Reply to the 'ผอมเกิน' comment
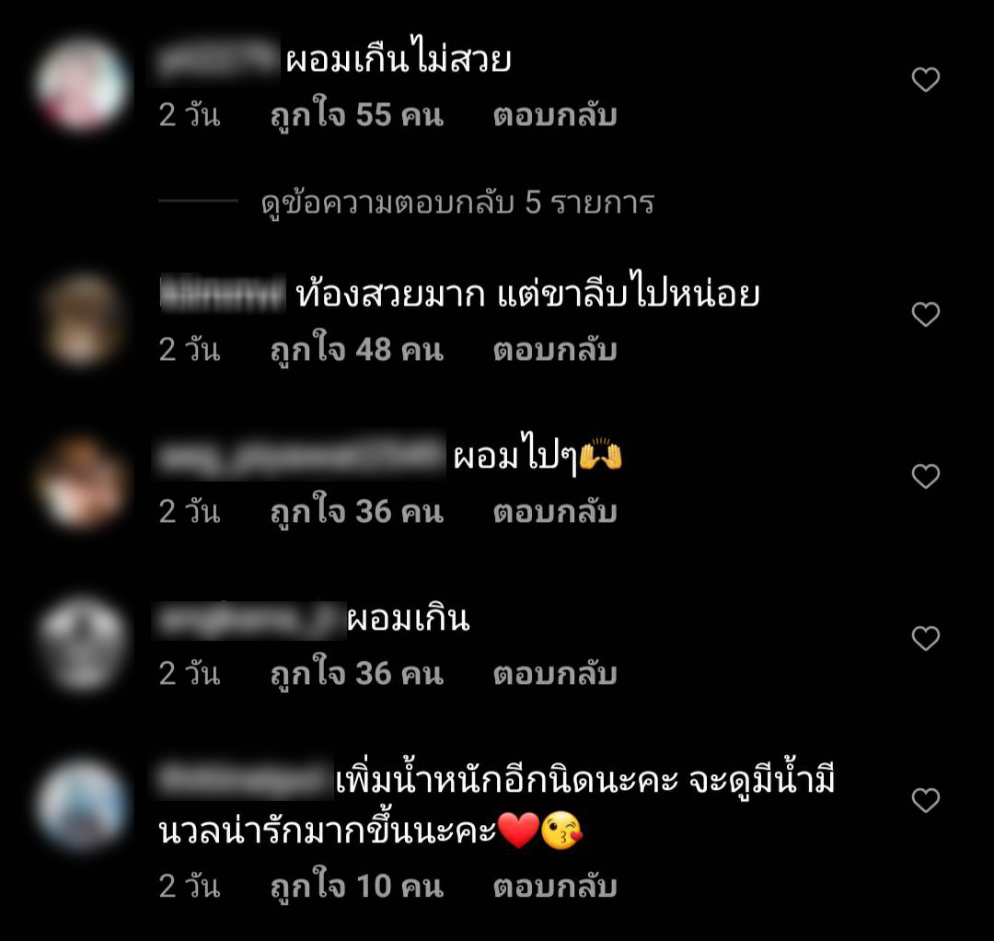 (555, 673)
